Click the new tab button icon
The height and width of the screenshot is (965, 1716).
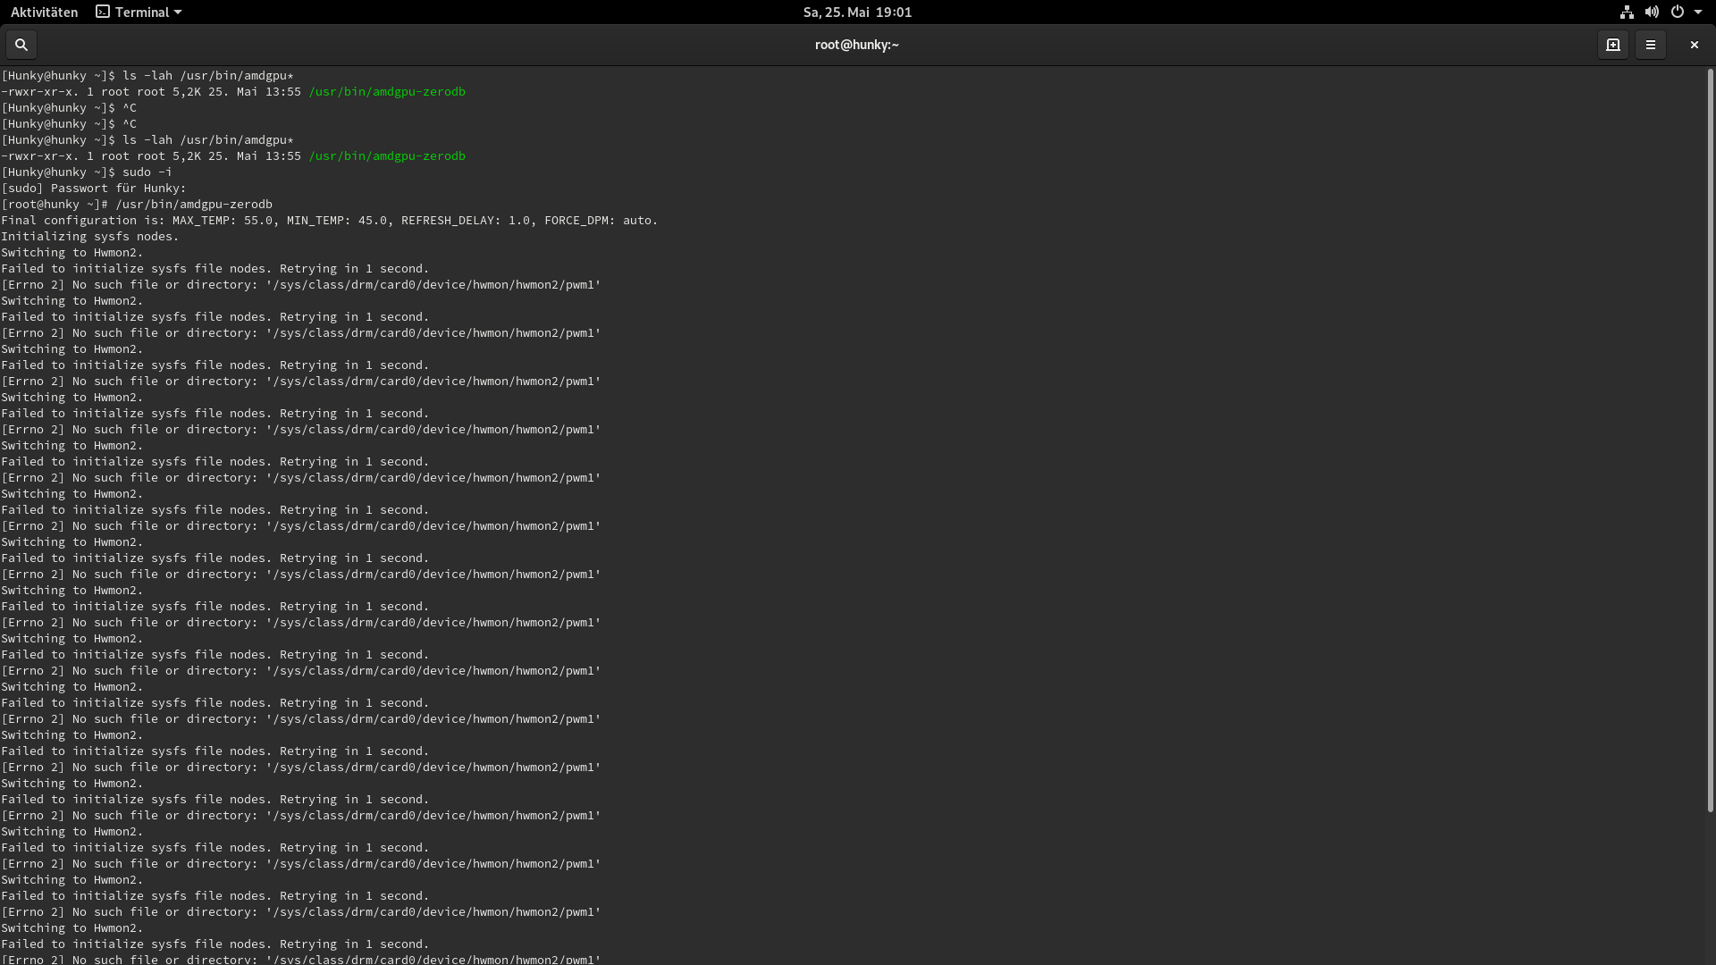tap(1613, 45)
